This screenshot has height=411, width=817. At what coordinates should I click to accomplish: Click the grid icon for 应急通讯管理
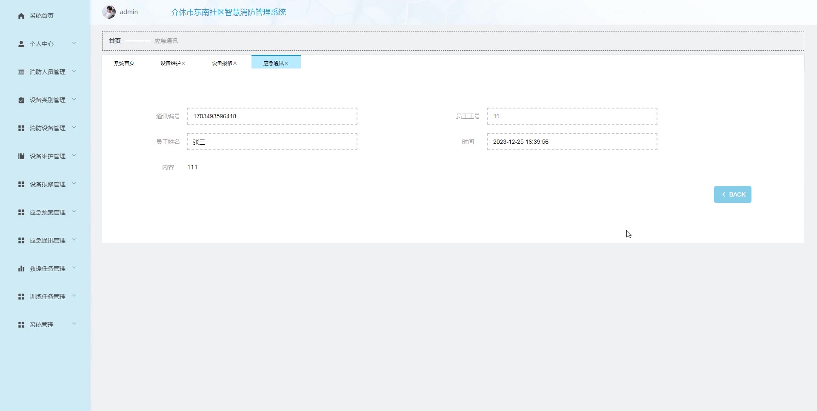(21, 240)
